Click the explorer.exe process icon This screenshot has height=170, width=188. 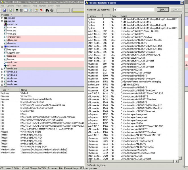pos(5,46)
